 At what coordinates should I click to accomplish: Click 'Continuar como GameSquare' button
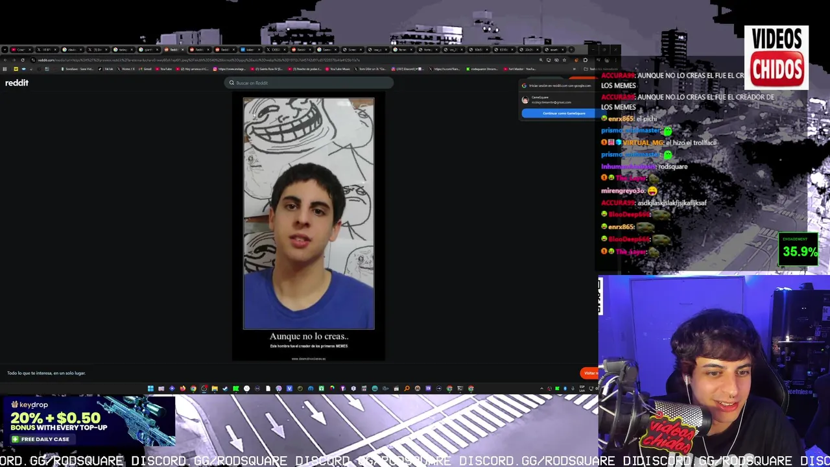pos(563,113)
